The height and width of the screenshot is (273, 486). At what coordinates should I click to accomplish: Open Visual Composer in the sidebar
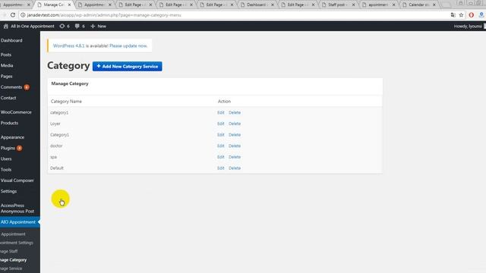(17, 180)
